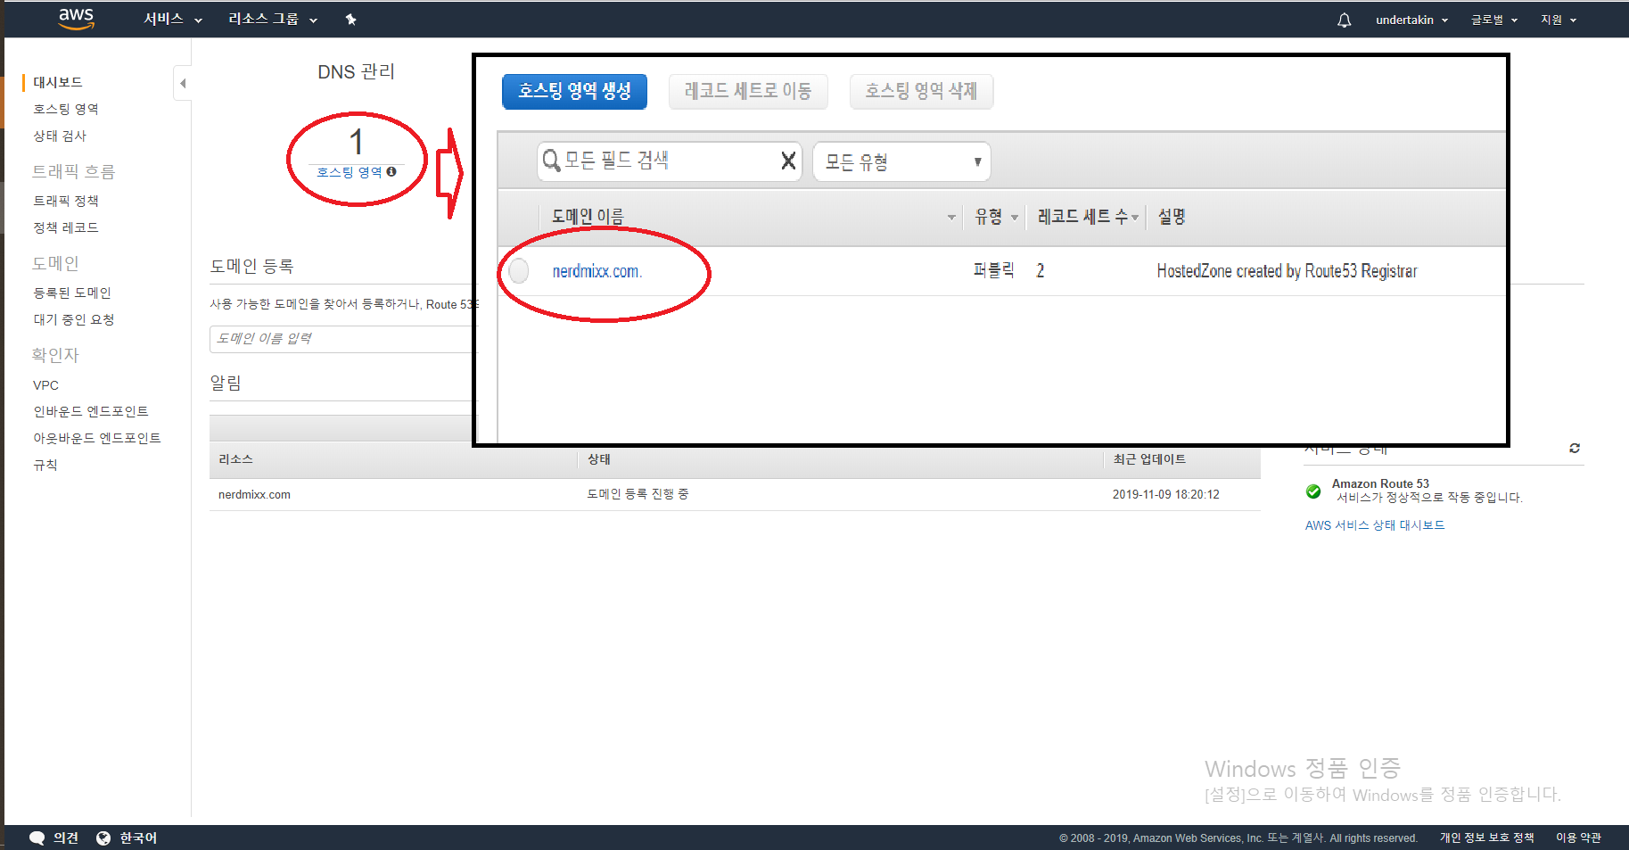
Task: Open AWS 서비스 상태 대시보드 link
Action: [1375, 525]
